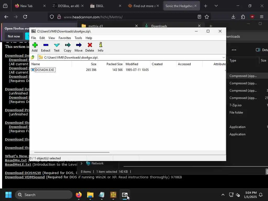
Task: Bookmark this page with the star
Action: click(x=207, y=17)
